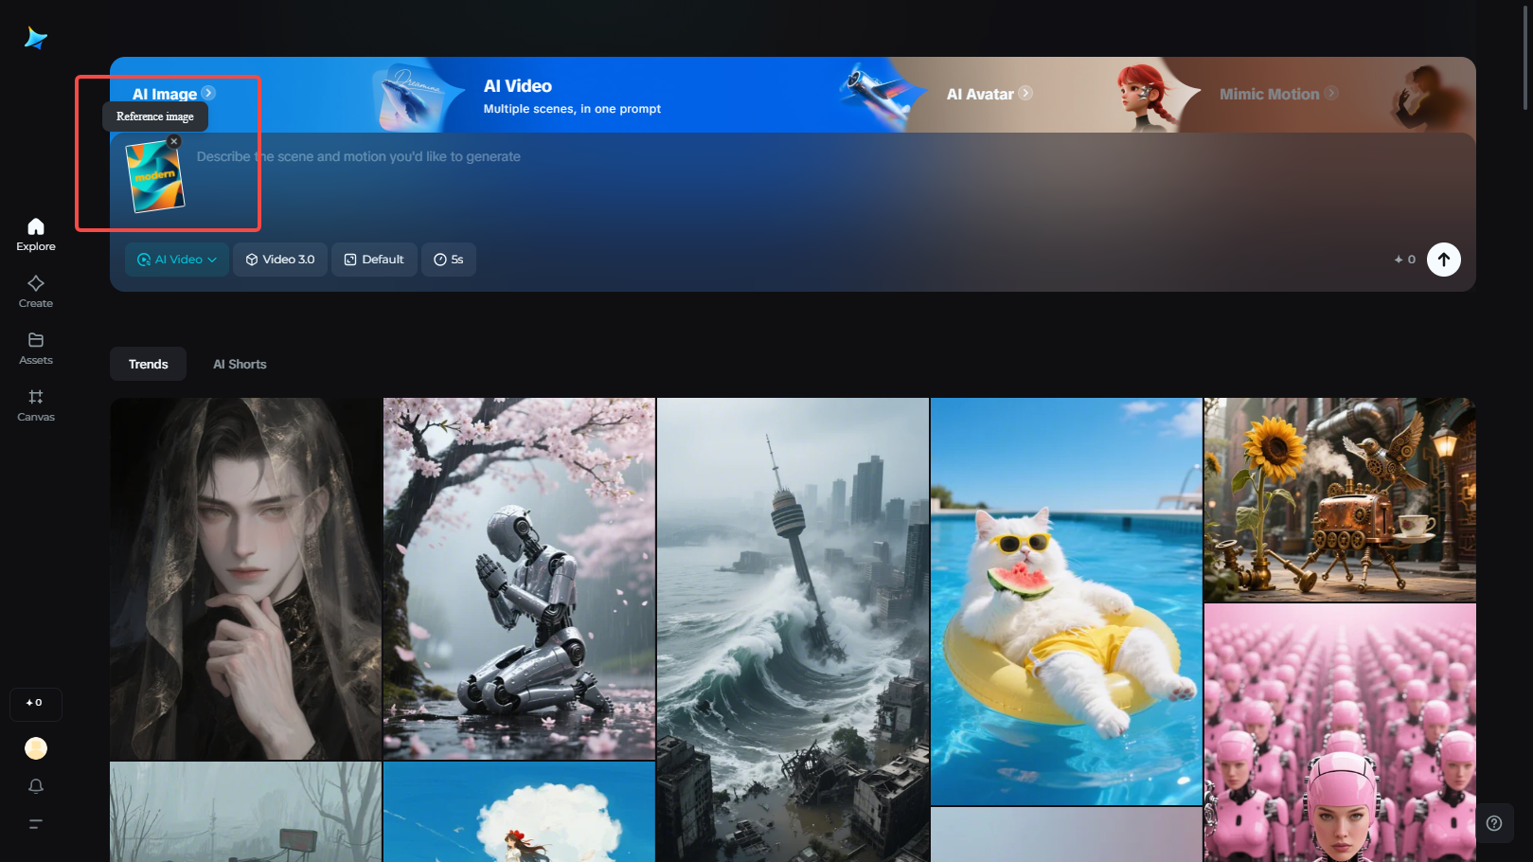The height and width of the screenshot is (862, 1533).
Task: Click the help question mark icon
Action: coord(1494,823)
